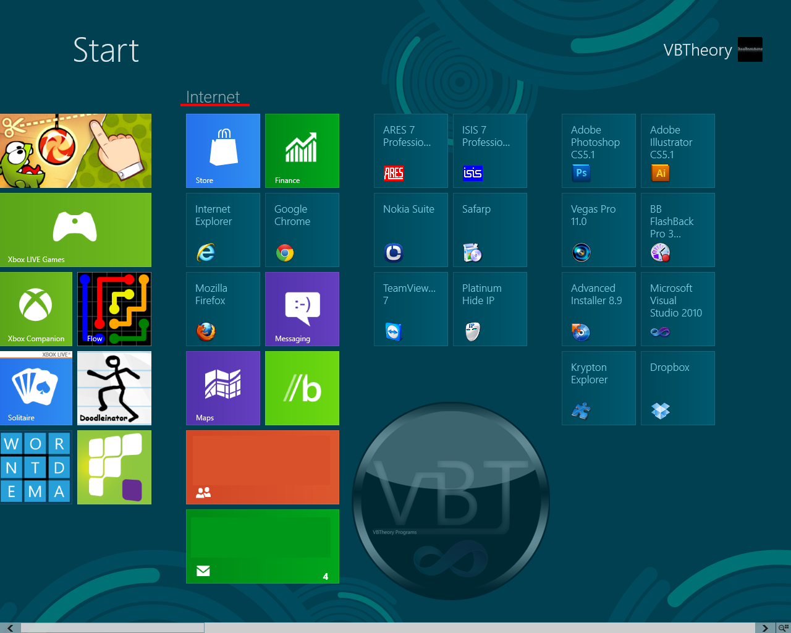Viewport: 791px width, 633px height.
Task: Launch ISIS 7 Professional
Action: (x=490, y=151)
